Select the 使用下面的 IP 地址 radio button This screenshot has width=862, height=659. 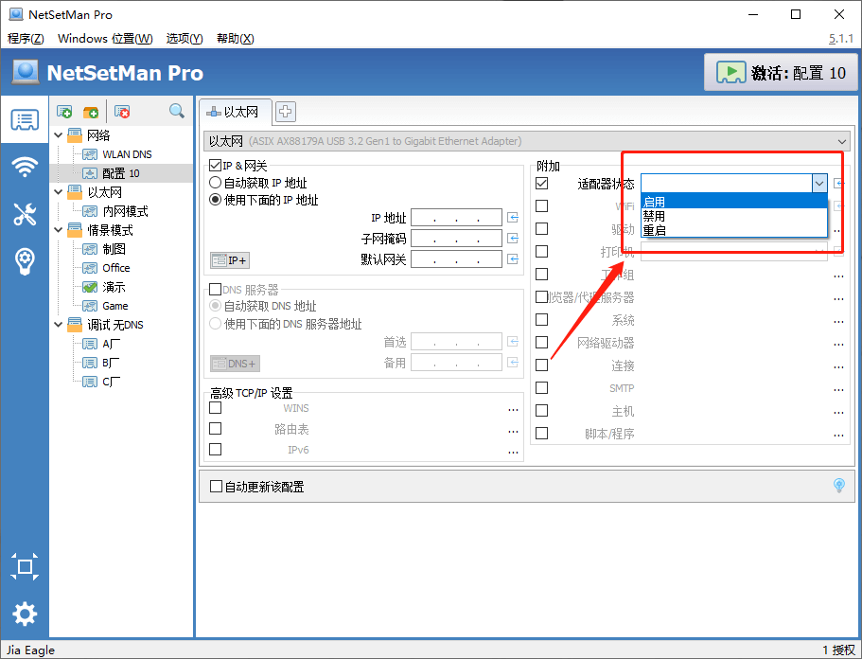coord(216,200)
